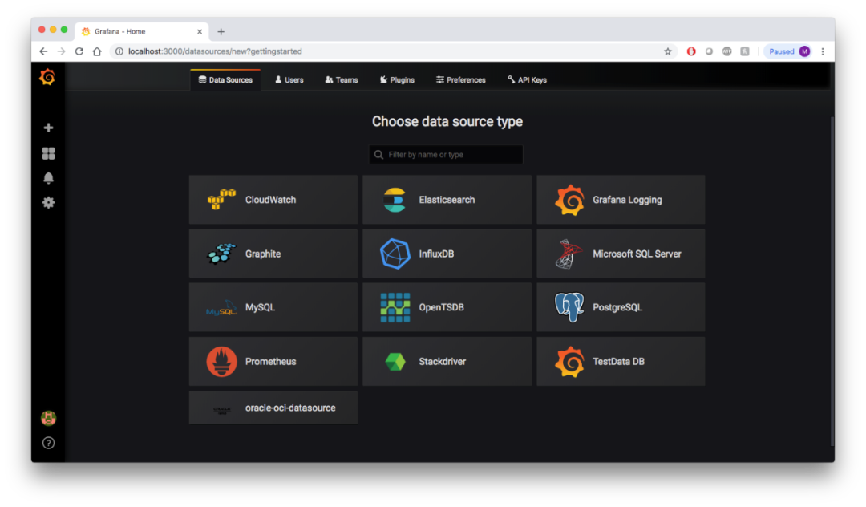Select the Grafana Logging logo icon
The height and width of the screenshot is (507, 866).
[569, 200]
